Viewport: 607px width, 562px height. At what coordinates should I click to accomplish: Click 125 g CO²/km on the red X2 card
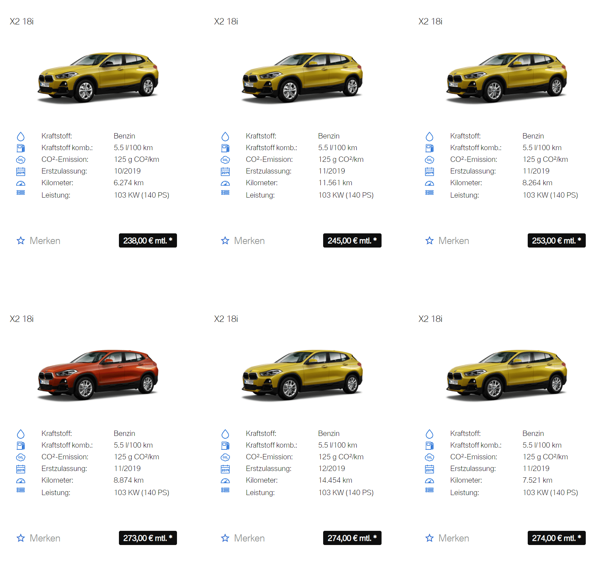tap(137, 457)
